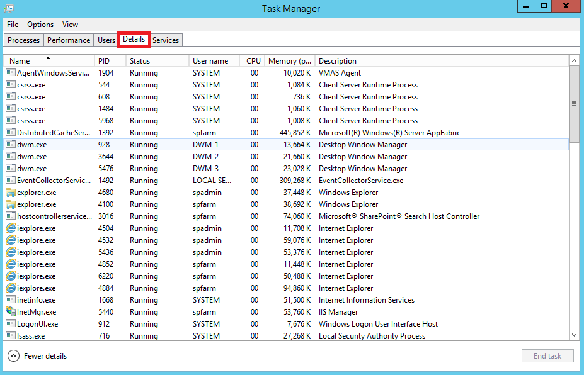Select the 'EventCollectorService.exe' description
Viewport: 584px width, 375px height.
(361, 181)
